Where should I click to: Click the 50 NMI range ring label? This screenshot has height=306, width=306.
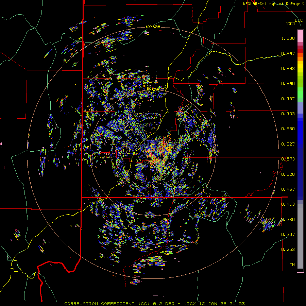click(x=153, y=90)
